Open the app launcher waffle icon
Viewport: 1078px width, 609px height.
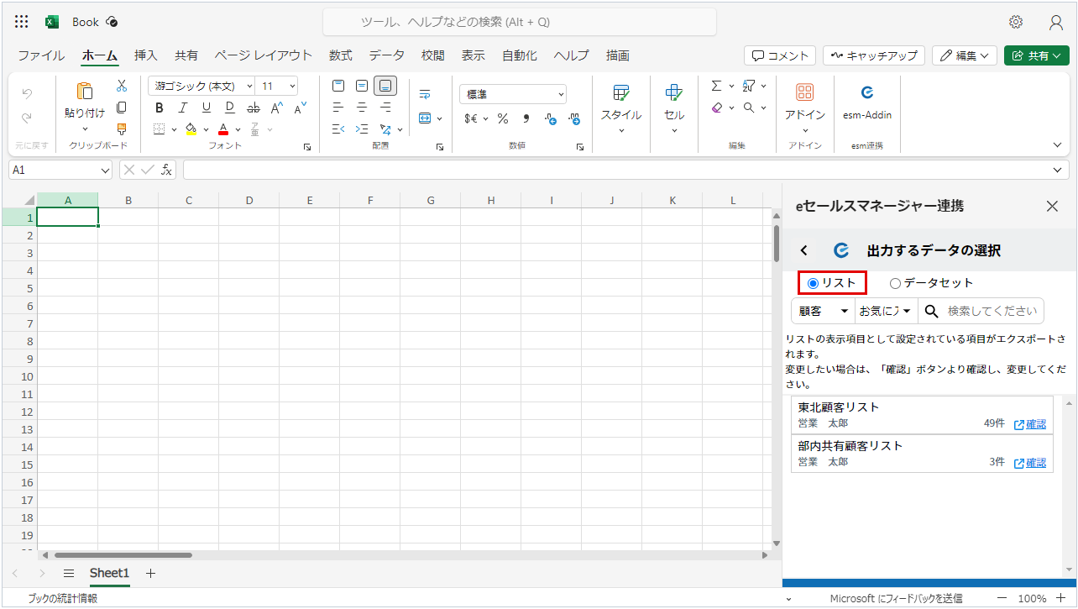click(x=22, y=22)
